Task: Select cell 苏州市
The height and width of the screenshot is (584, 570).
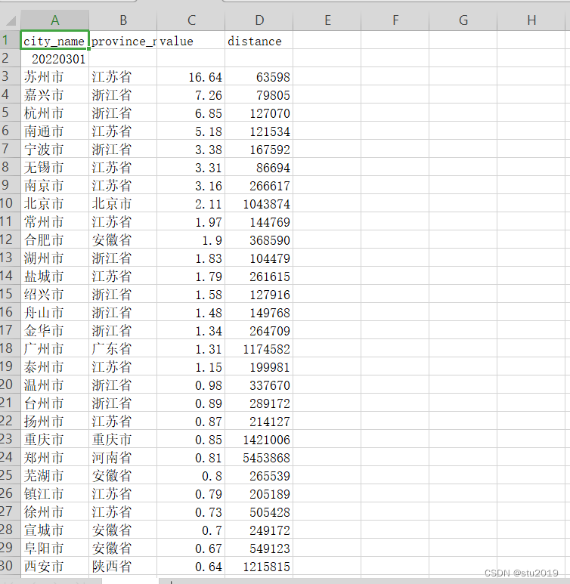Action: 54,77
